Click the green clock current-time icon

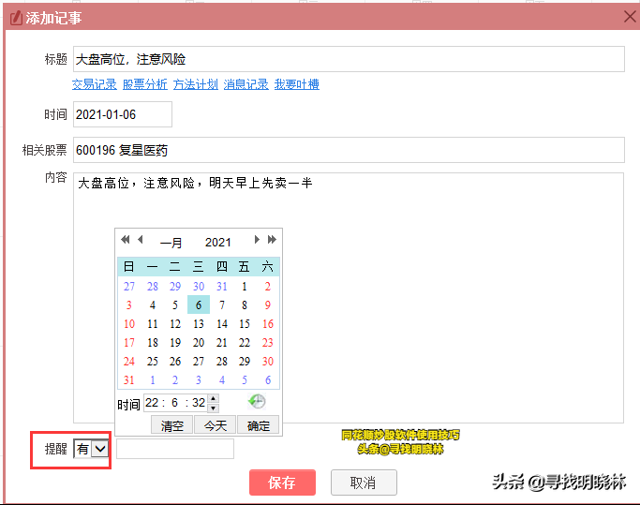coord(257,402)
